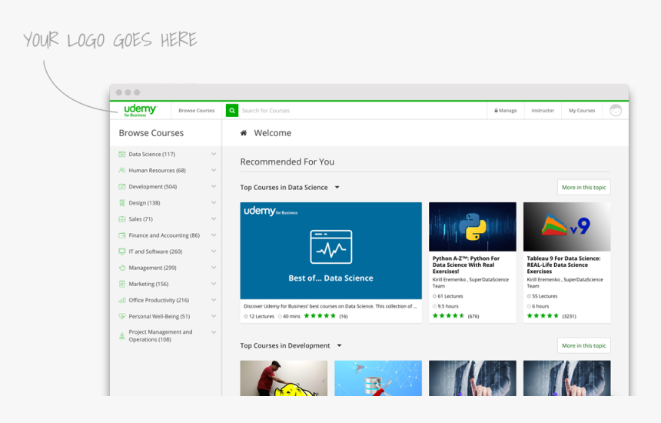The image size is (661, 423).
Task: Expand the Personal Well-Being chevron
Action: pos(214,316)
